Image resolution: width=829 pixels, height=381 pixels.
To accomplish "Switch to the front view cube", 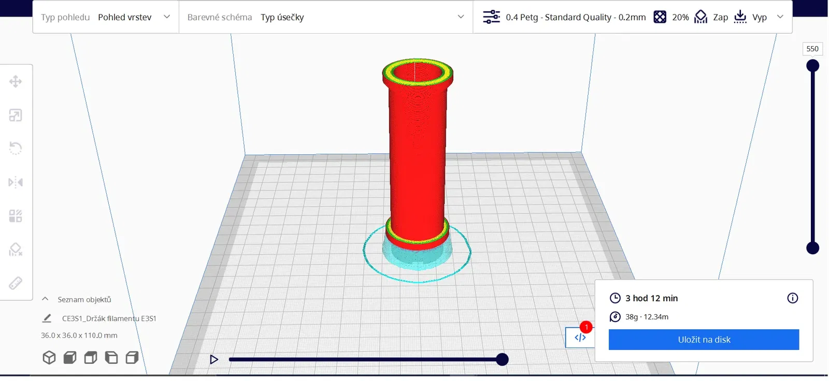I will [x=70, y=358].
